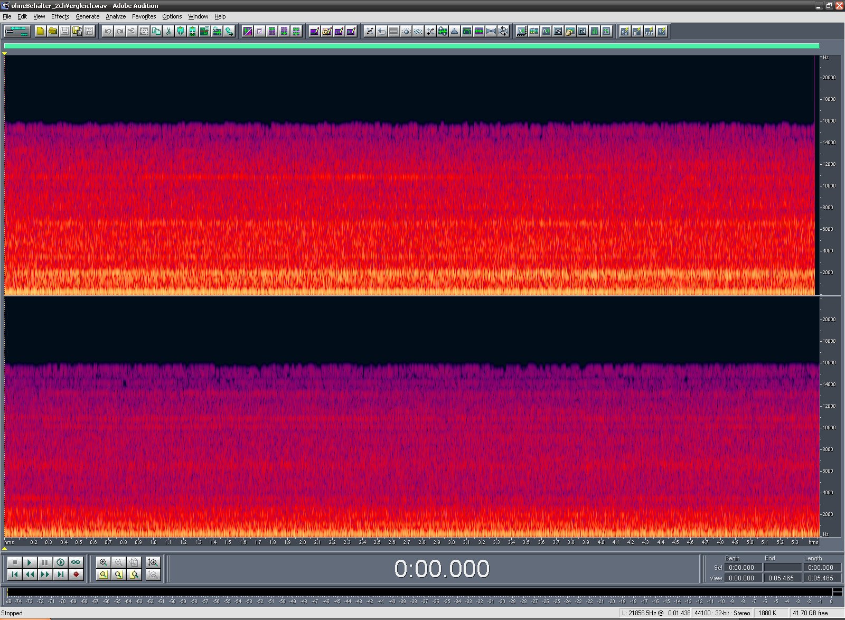Open the Window menu

(198, 16)
